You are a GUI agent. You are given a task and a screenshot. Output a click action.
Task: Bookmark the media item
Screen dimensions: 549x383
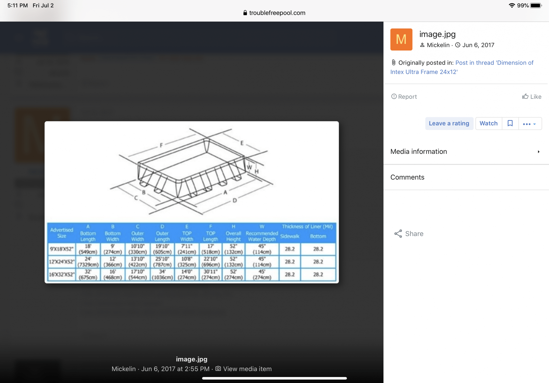tap(510, 123)
